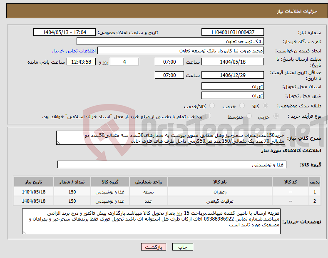
Task: Click the delivery province field تهران
Action: click(232, 86)
